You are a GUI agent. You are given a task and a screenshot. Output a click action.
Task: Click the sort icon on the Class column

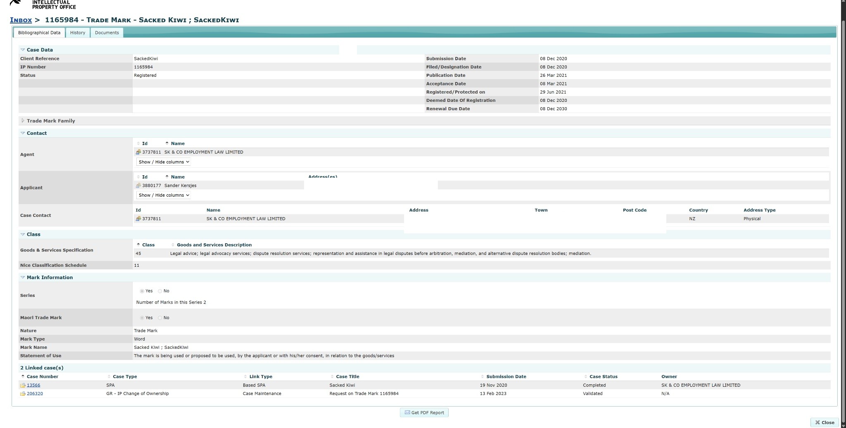(x=139, y=245)
